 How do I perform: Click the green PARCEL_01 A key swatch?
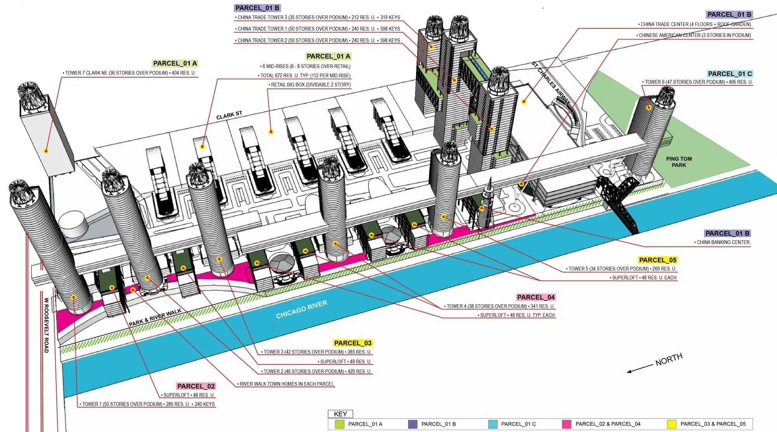click(x=339, y=424)
